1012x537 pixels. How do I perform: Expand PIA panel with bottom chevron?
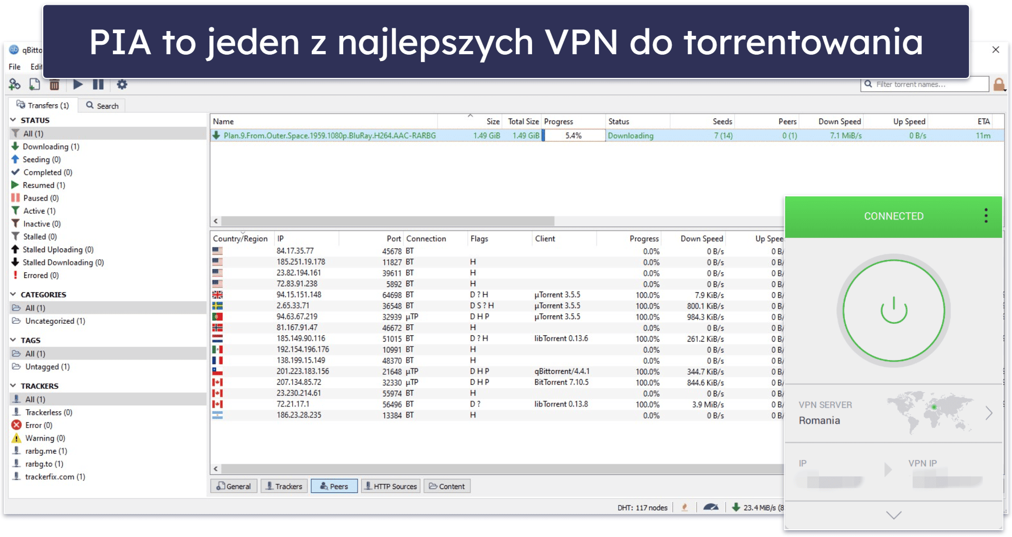894,515
